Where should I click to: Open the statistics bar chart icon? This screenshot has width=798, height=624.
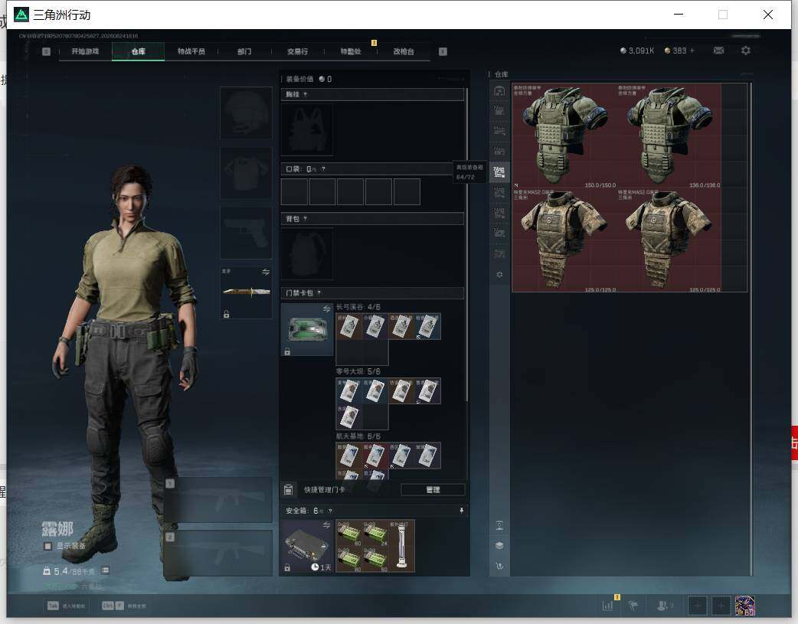click(607, 606)
